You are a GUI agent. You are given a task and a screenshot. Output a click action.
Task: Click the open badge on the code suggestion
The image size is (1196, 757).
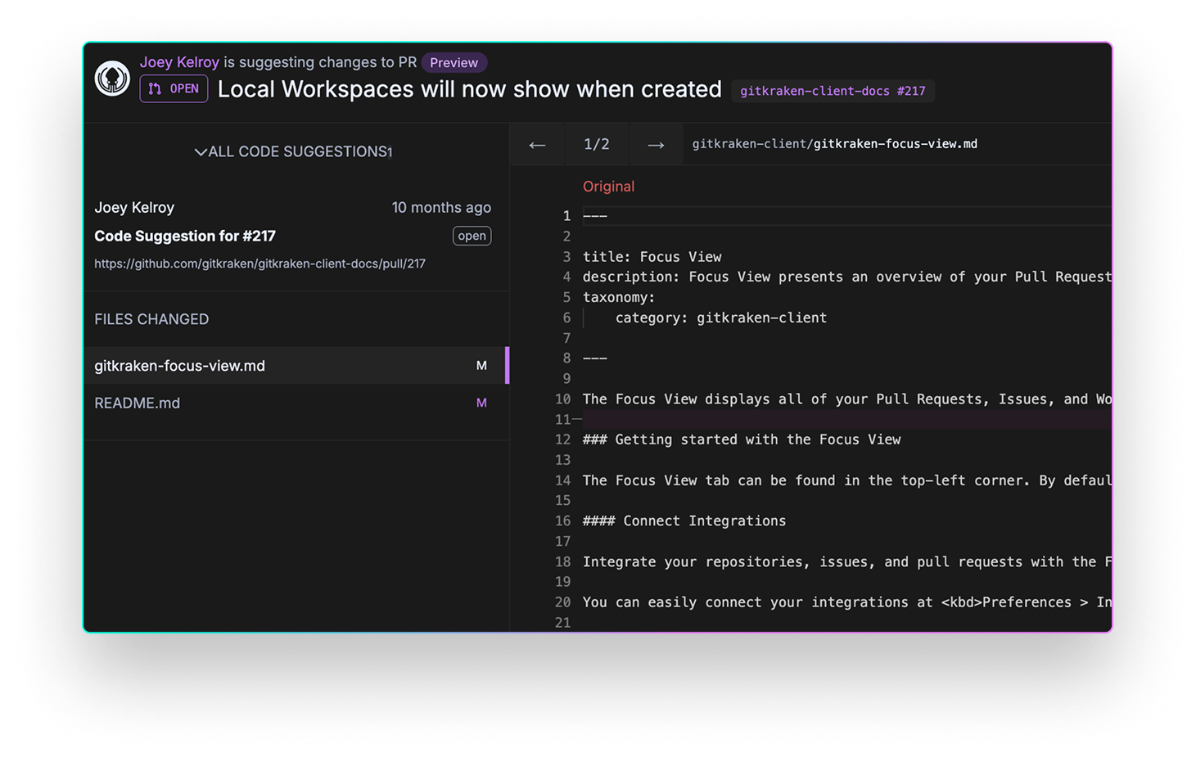472,236
